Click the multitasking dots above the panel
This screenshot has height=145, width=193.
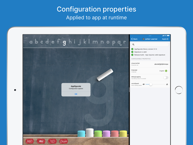(150, 36)
